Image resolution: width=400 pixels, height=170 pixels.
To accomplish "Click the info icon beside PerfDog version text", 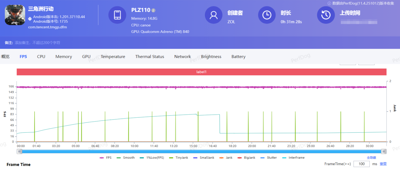I will coord(329,3).
